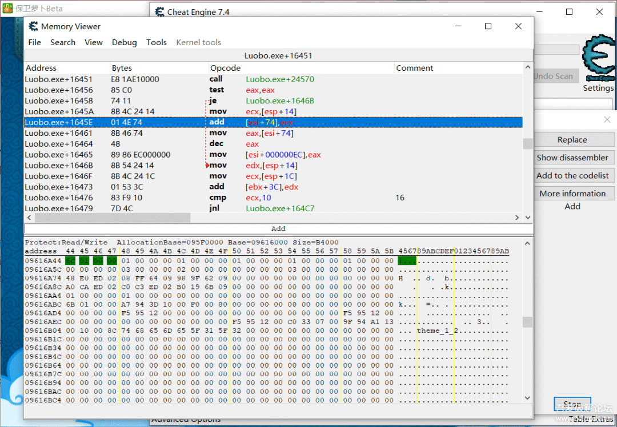Click hex view scroll-down arrow
617x427 pixels.
coord(528,398)
